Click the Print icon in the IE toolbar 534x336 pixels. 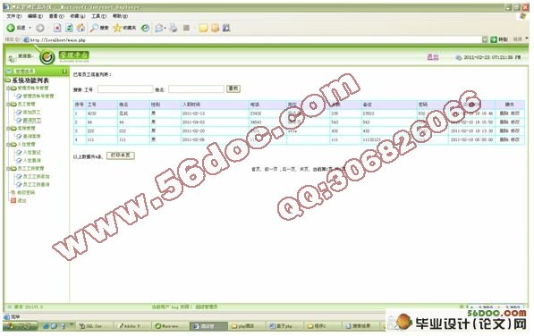[x=174, y=28]
